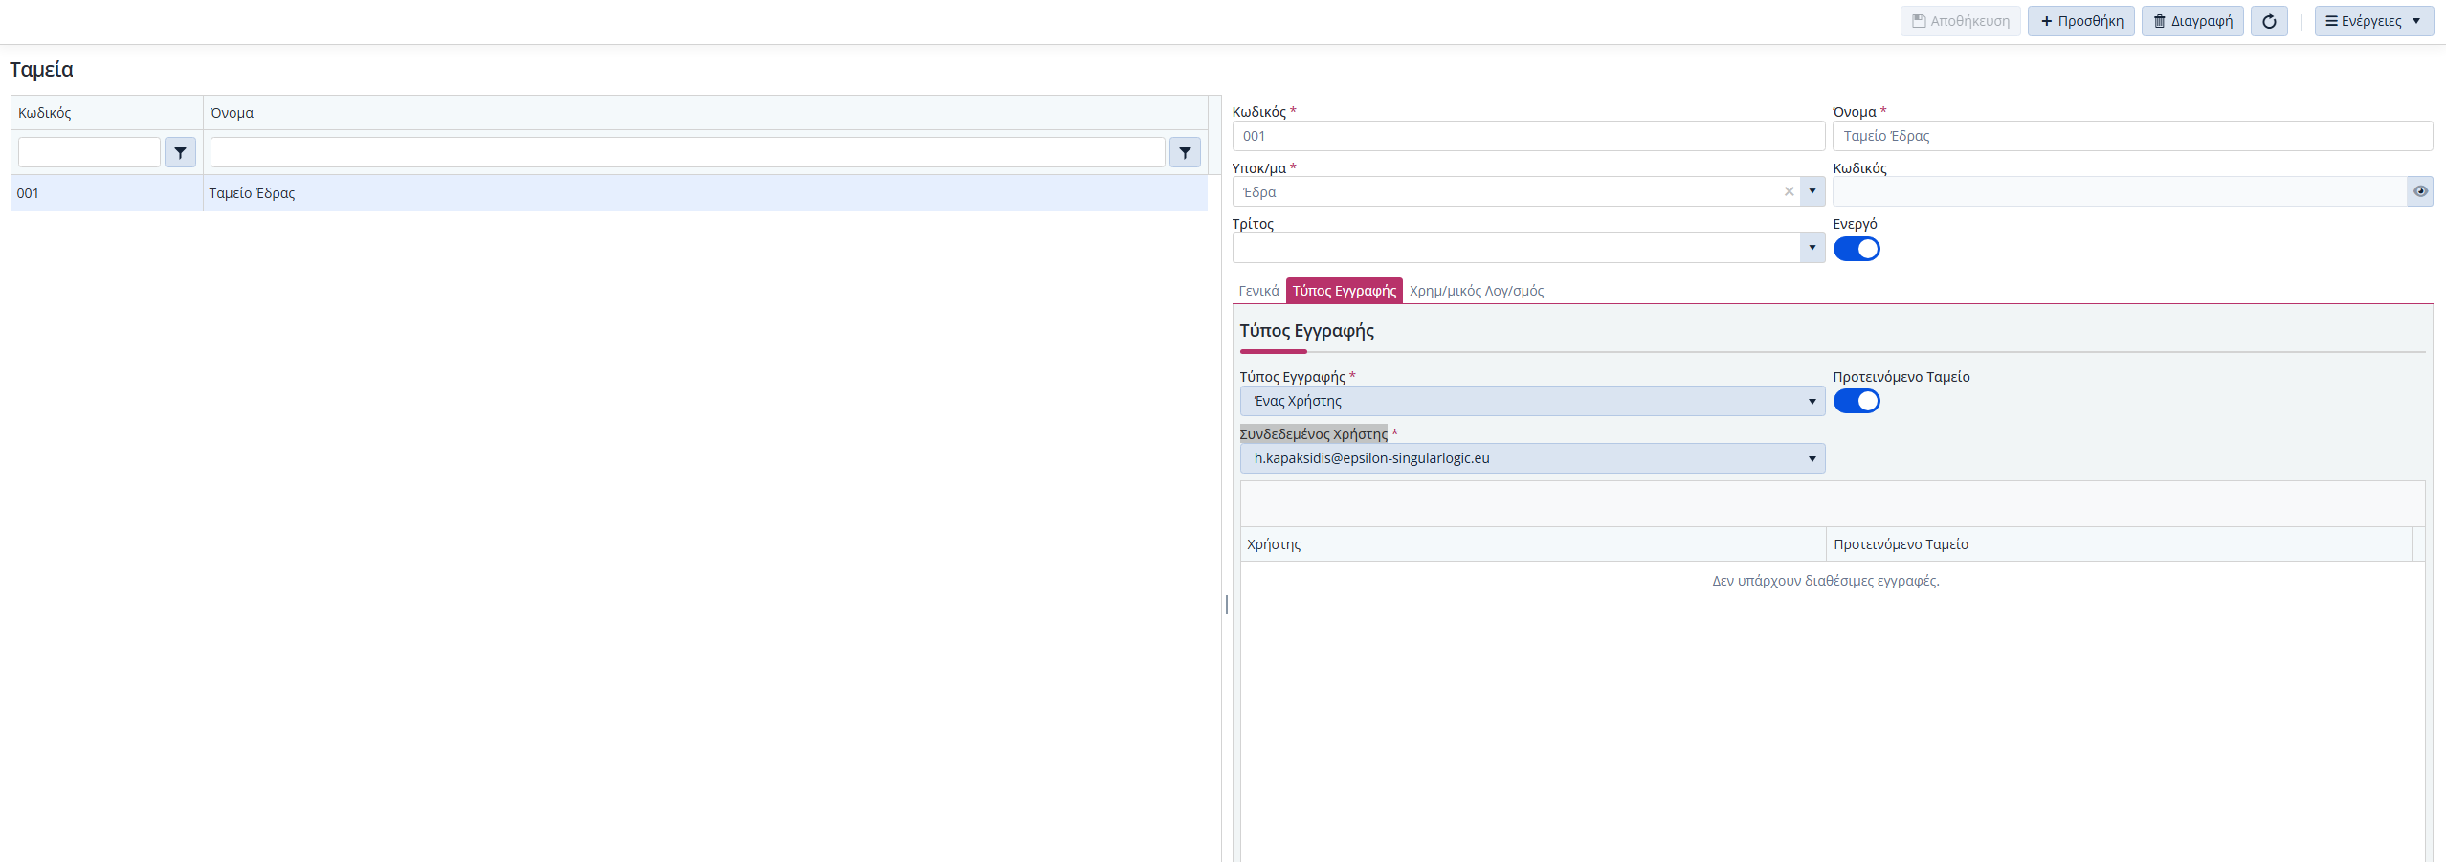Click Κωδικός filter text box in grid
Image resolution: width=2446 pixels, height=862 pixels.
coord(89,152)
